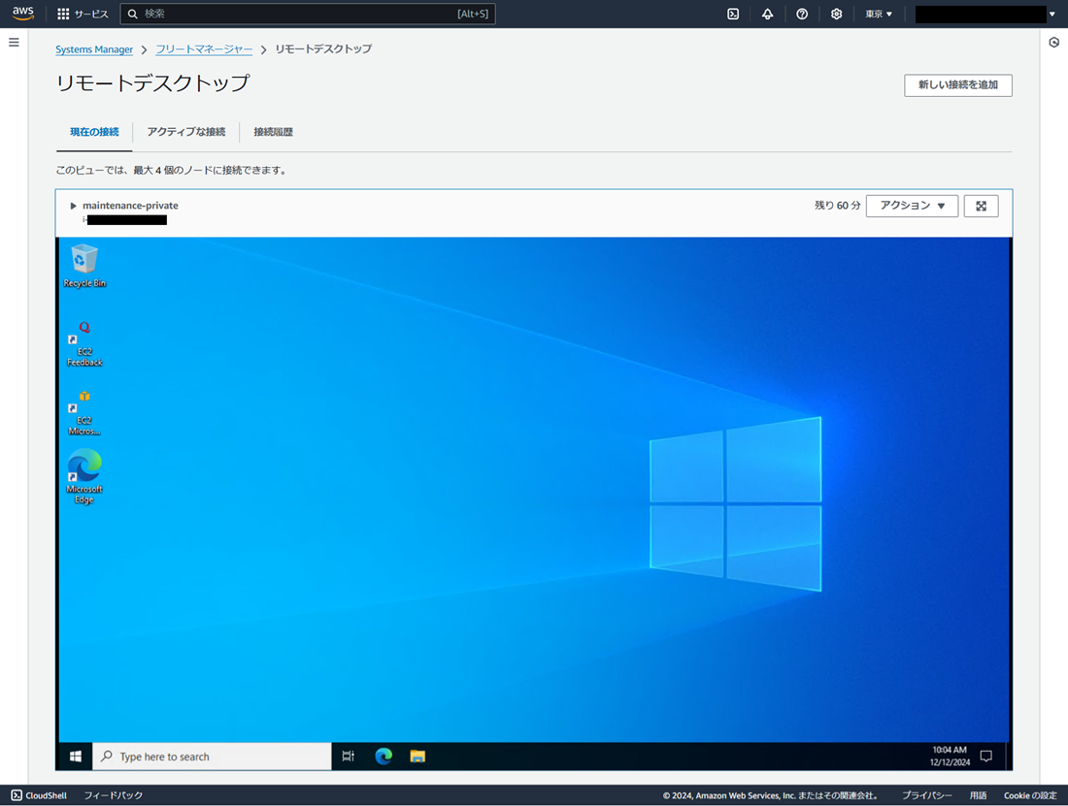Toggle fullscreen for the remote session

(981, 206)
